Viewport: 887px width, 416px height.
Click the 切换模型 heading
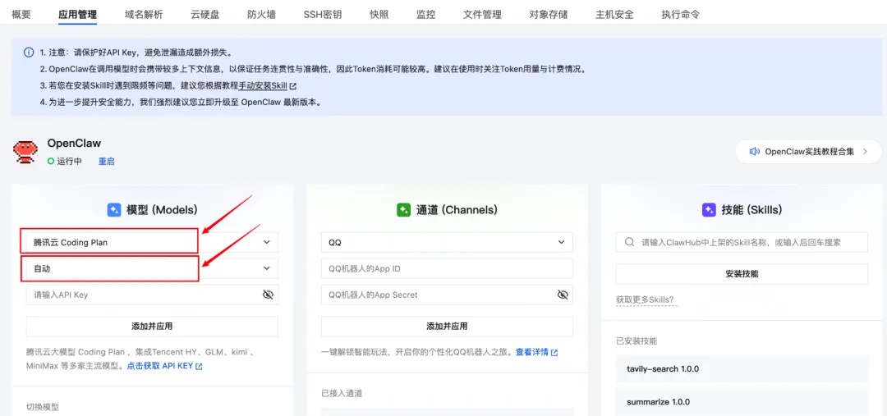coord(43,406)
